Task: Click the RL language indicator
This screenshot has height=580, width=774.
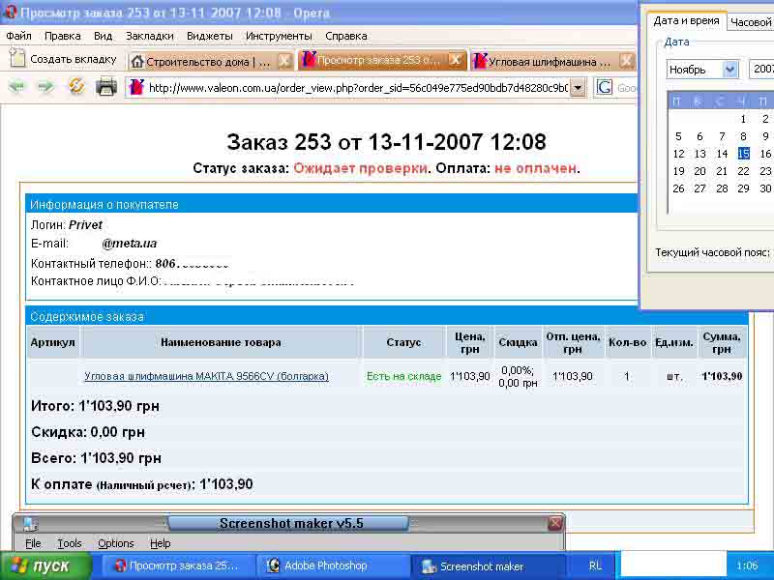Action: [595, 565]
